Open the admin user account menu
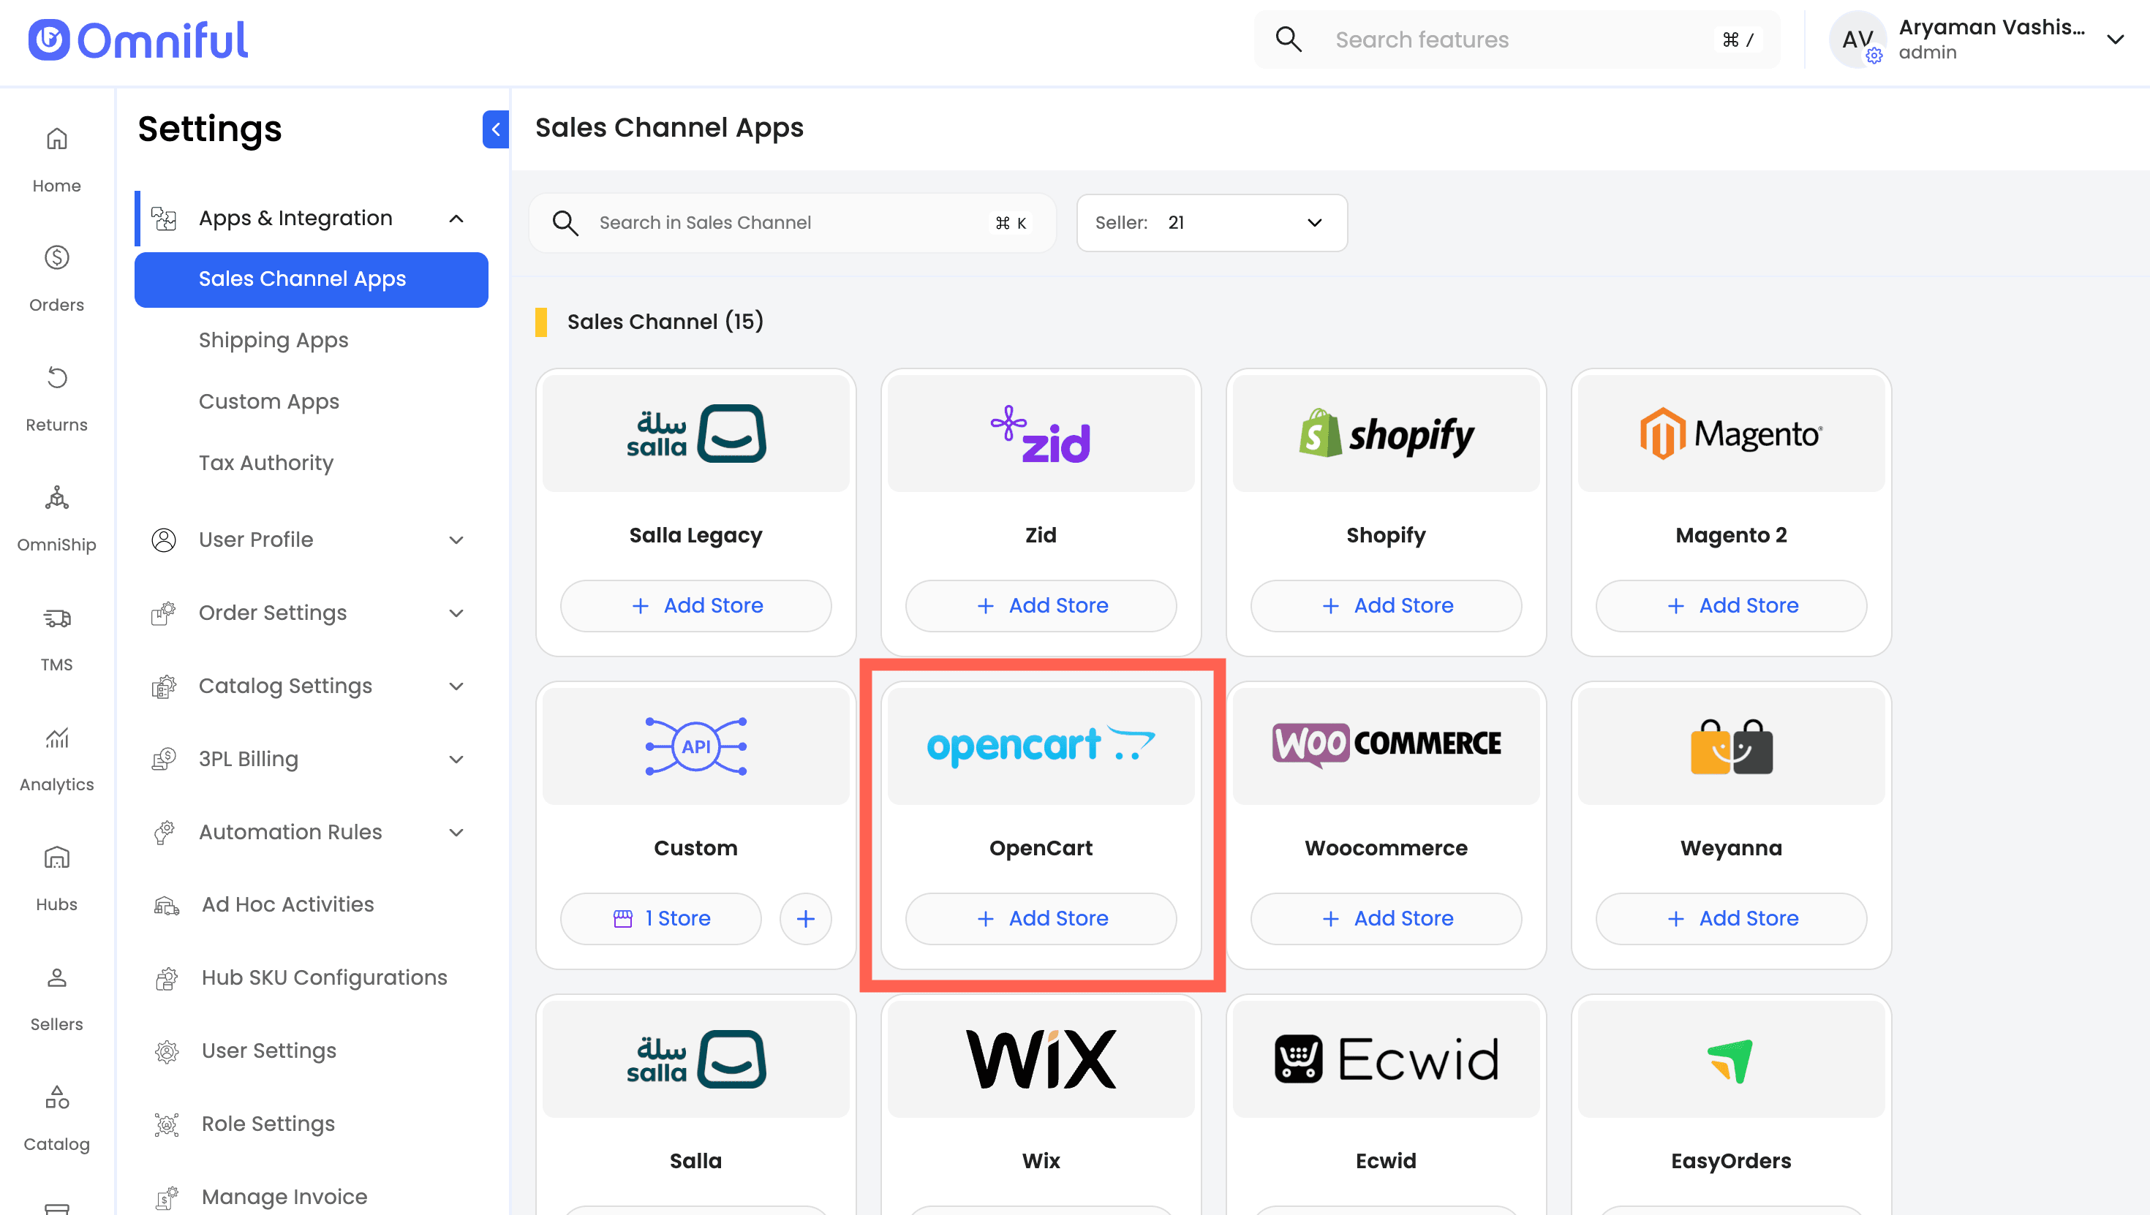The image size is (2150, 1215). (2114, 39)
